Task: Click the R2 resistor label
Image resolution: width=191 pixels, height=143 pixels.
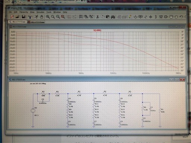Action: click(57, 92)
